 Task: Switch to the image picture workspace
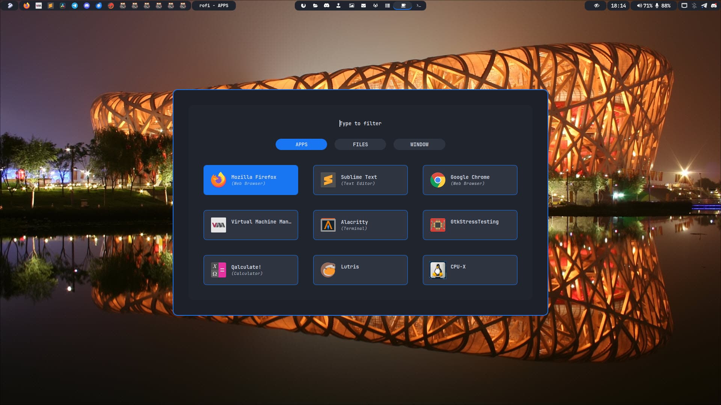click(351, 6)
